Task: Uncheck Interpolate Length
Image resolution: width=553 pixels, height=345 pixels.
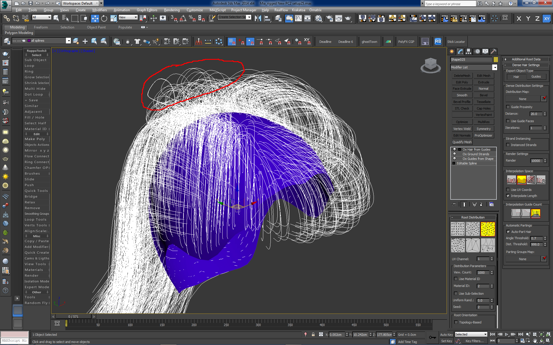Action: (508, 196)
